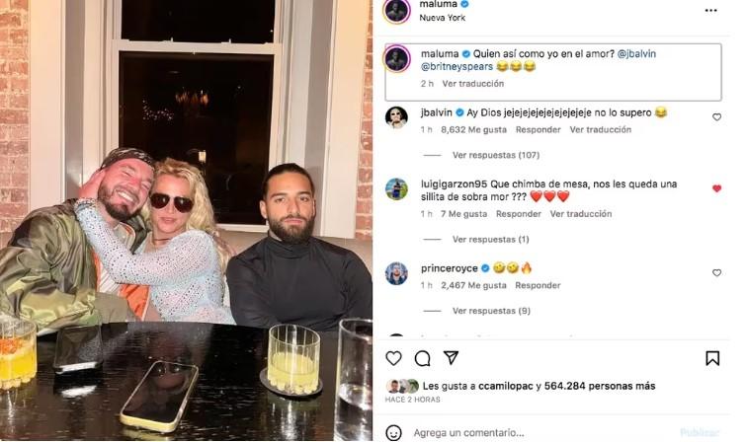Open the three-dot more options menu

710,11
